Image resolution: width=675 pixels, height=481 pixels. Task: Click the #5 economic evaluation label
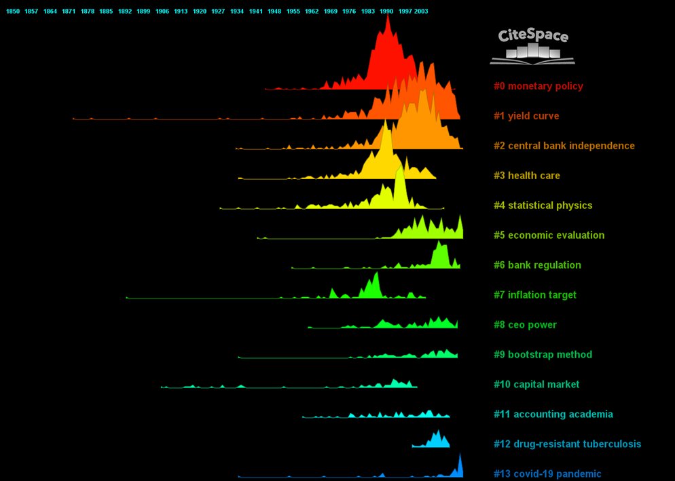tap(549, 235)
